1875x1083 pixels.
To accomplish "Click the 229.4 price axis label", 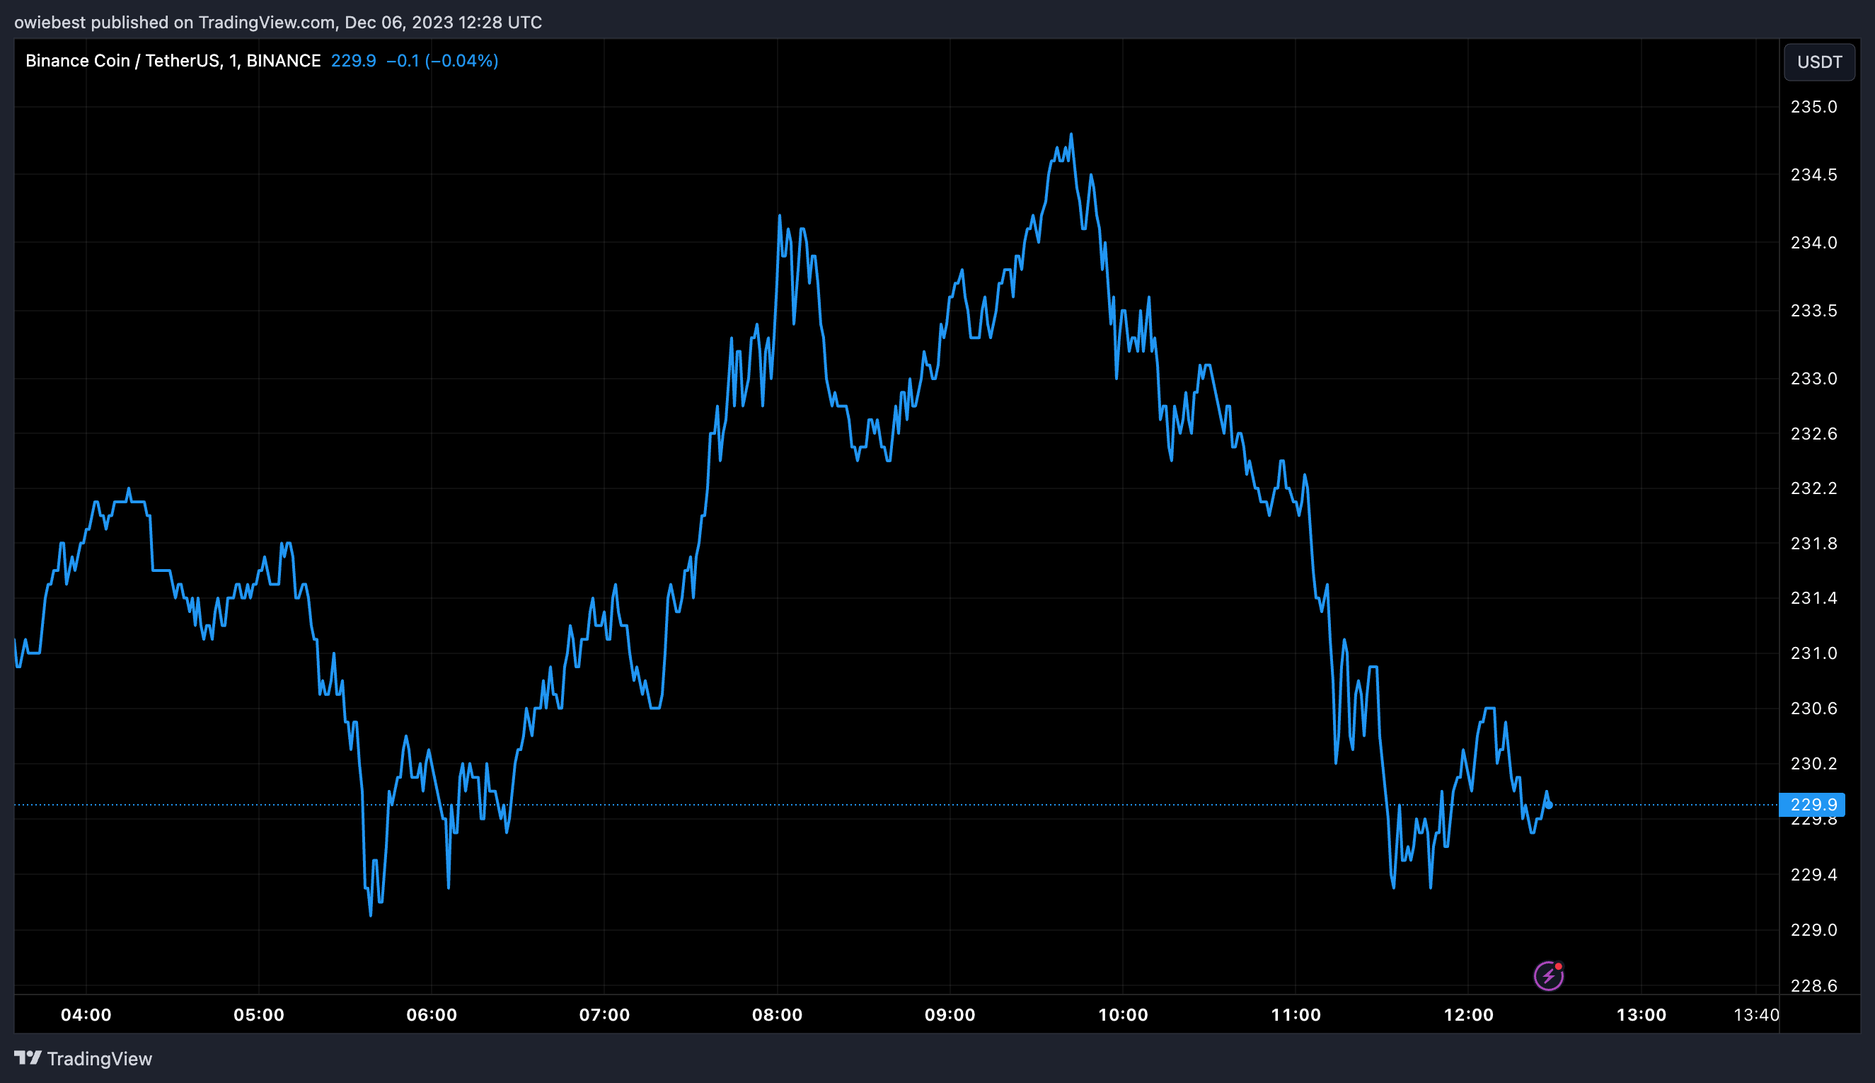I will pos(1813,875).
